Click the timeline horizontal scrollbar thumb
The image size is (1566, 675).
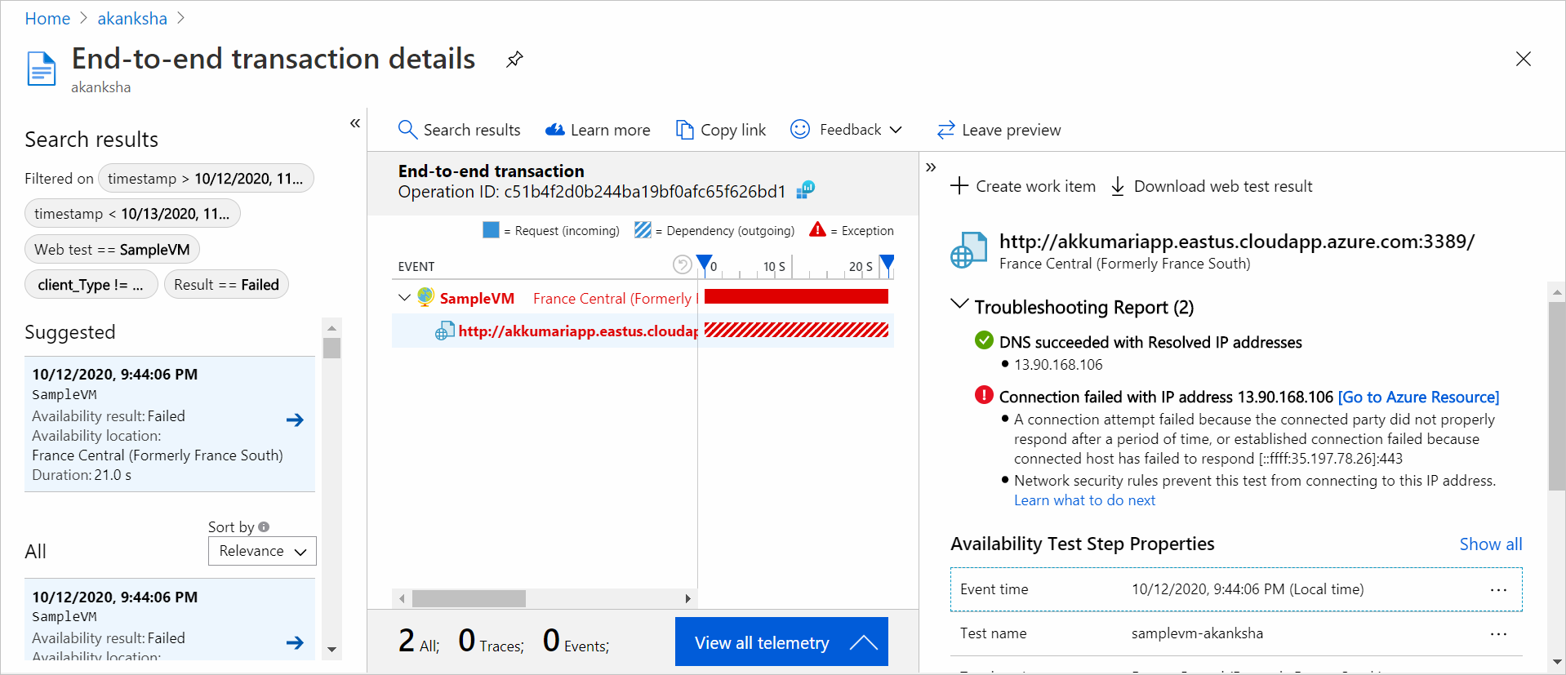pyautogui.click(x=469, y=599)
